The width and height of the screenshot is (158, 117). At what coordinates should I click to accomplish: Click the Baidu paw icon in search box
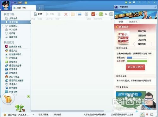(116, 7)
